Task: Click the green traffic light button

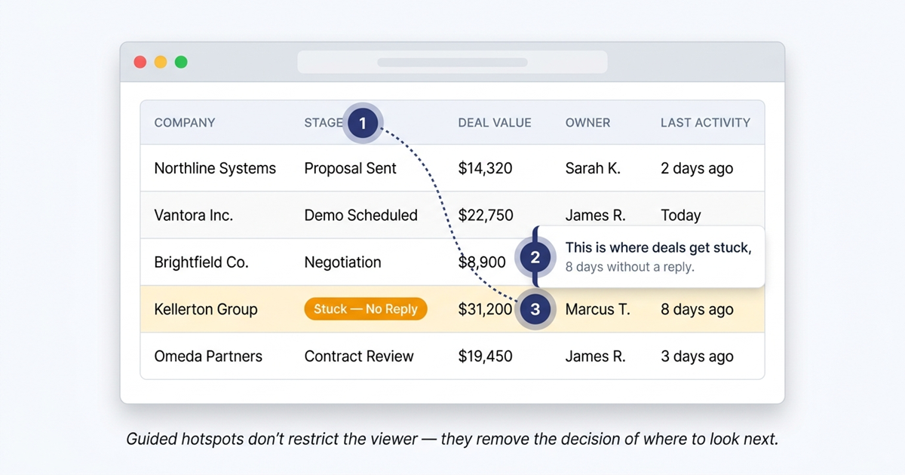Action: click(x=179, y=62)
